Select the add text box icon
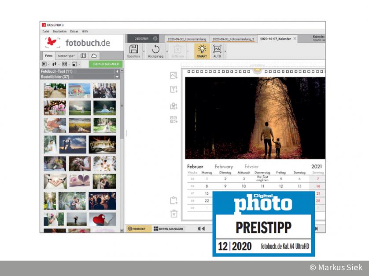369x276 pixels. 173,90
